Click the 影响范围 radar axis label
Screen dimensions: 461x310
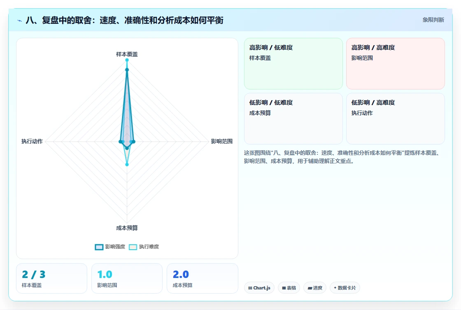(222, 141)
